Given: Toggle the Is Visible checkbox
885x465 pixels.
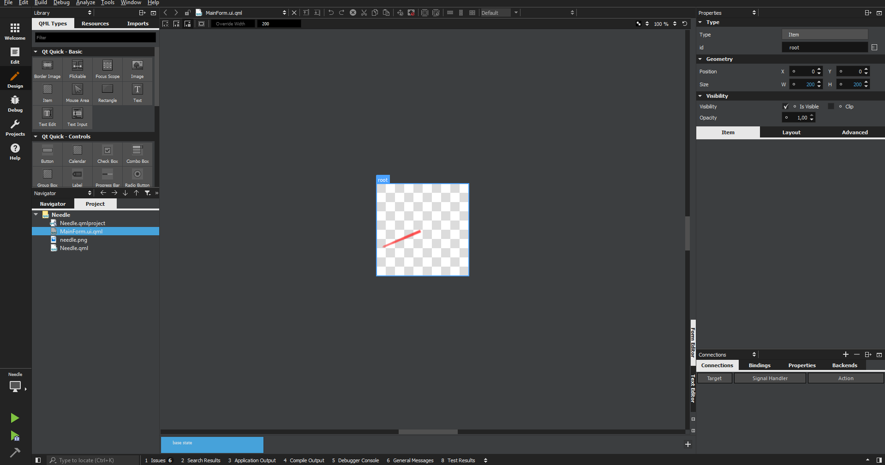Looking at the screenshot, I should (x=786, y=107).
